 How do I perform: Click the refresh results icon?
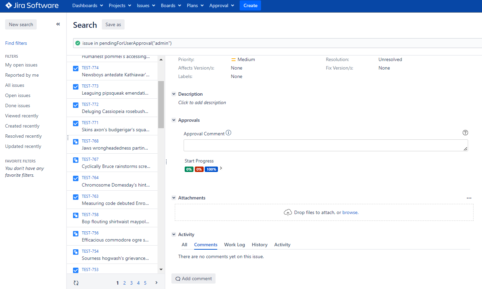point(76,283)
